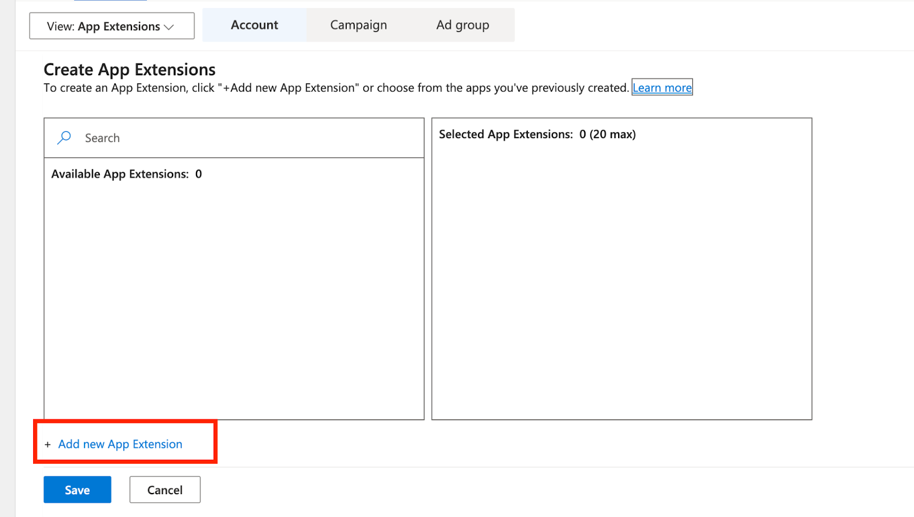Screen dimensions: 914x517
Task: Open the View: App Extensions dropdown
Action: 111,26
